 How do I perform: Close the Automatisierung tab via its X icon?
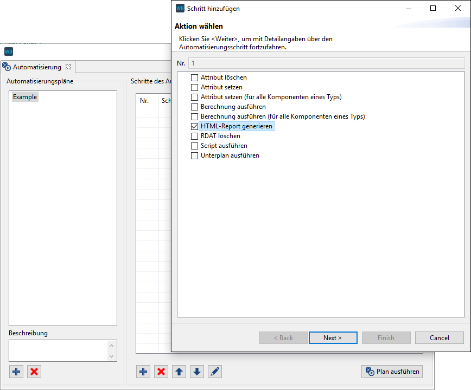(x=68, y=67)
